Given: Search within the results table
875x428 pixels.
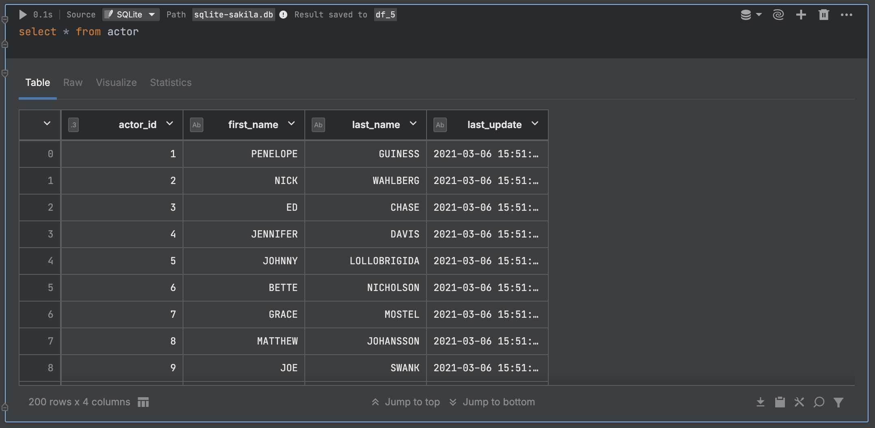Looking at the screenshot, I should tap(819, 402).
